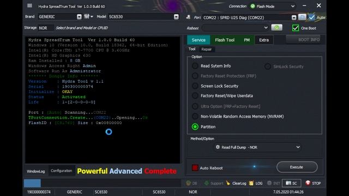349x196 pixels.
Task: Select Ultra Option [FRP+Factory Reset]
Action: (195, 106)
